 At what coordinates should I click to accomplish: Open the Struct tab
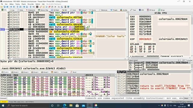(73, 72)
